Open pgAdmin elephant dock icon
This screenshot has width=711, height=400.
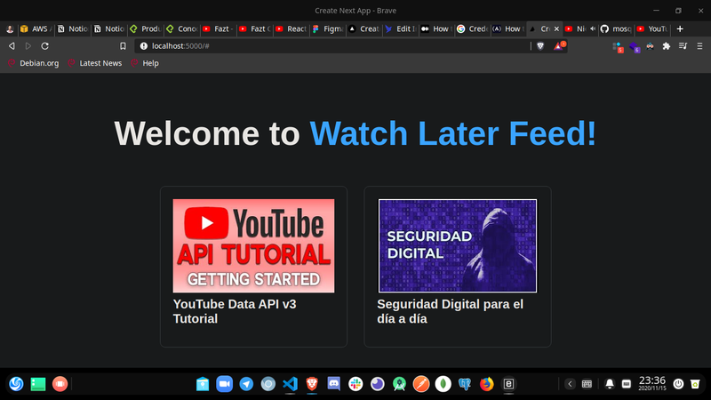pos(465,384)
